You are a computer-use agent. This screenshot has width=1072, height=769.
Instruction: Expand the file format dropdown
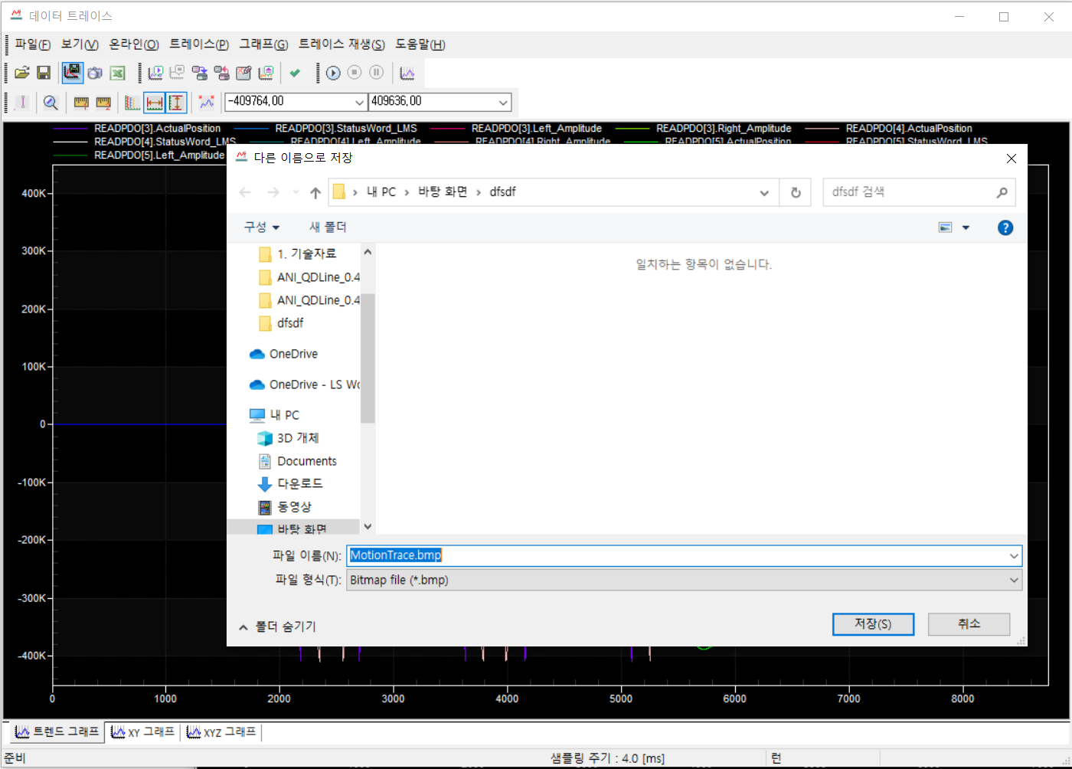(1014, 580)
